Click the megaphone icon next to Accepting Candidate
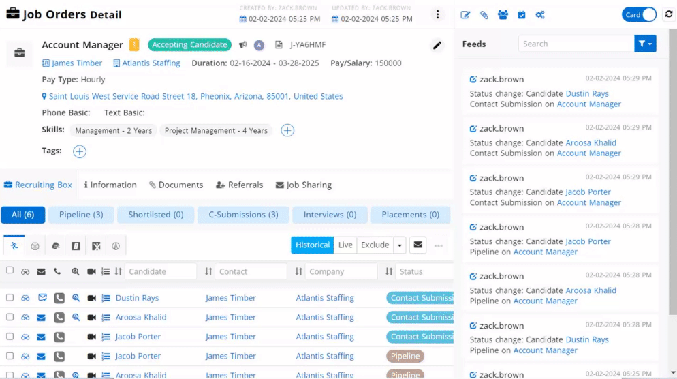 click(243, 44)
